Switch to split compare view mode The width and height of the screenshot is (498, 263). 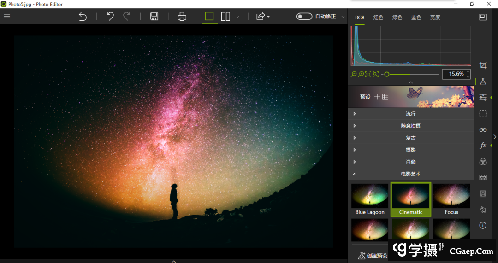tap(225, 17)
